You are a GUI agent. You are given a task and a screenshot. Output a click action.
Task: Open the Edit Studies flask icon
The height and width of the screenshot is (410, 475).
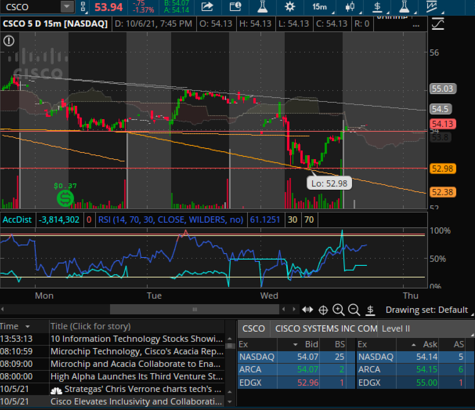coord(262,7)
